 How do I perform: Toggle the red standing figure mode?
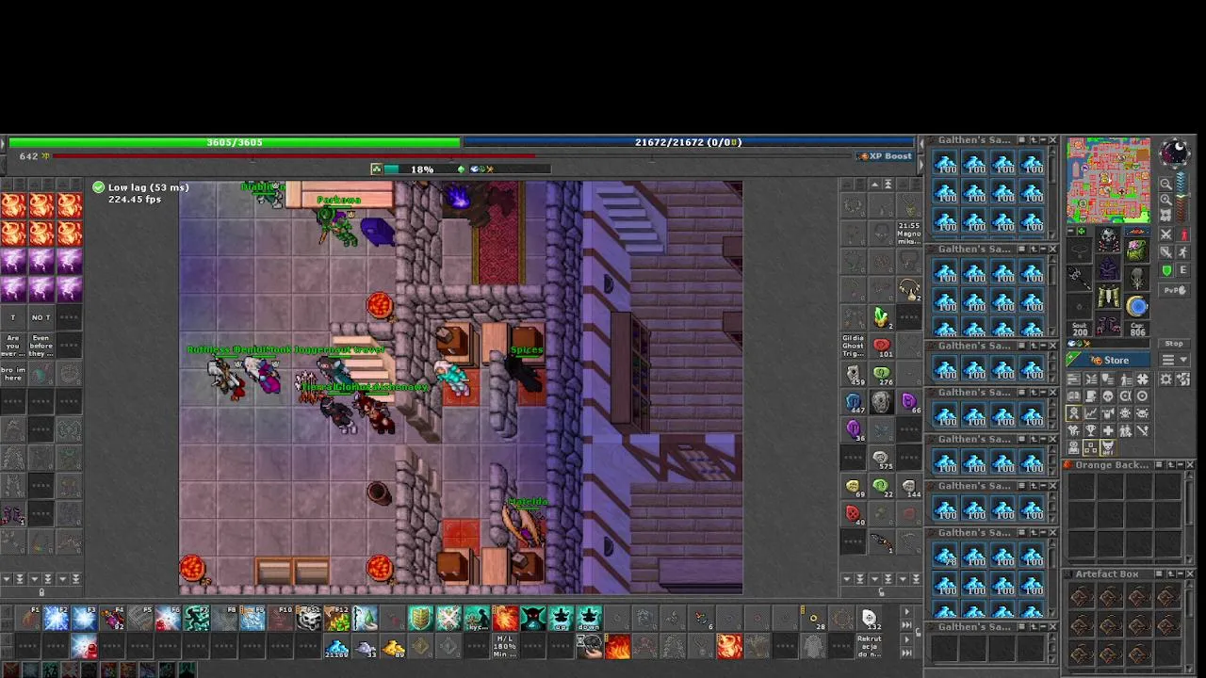tap(1183, 234)
